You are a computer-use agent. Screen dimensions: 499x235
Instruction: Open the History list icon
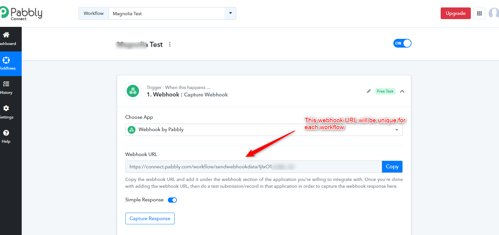pyautogui.click(x=6, y=84)
